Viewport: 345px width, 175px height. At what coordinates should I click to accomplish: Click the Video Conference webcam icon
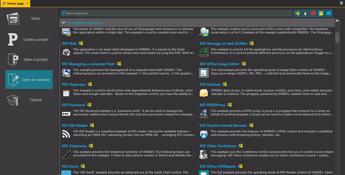(204, 155)
